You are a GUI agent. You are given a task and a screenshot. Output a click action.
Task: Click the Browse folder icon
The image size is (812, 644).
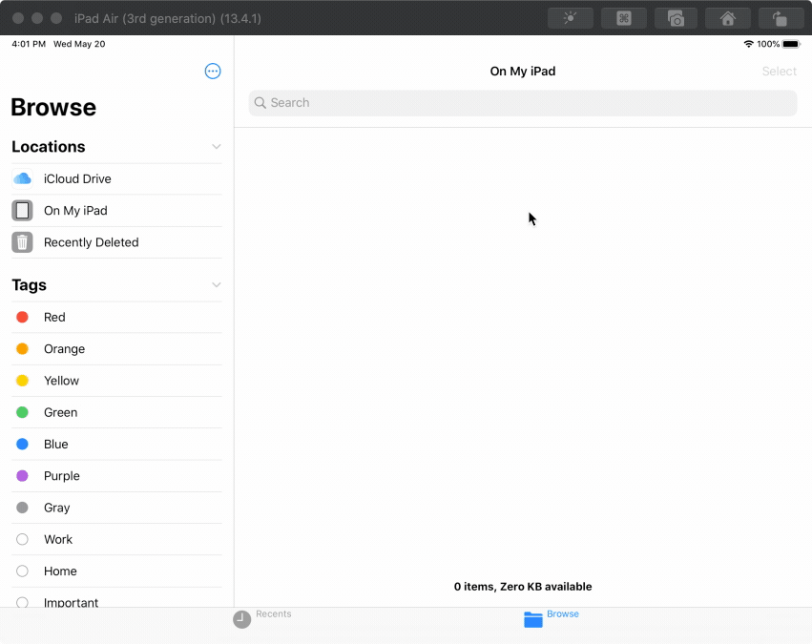click(x=532, y=619)
